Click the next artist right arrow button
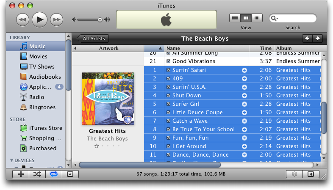This screenshot has width=333, height=190. point(318,39)
